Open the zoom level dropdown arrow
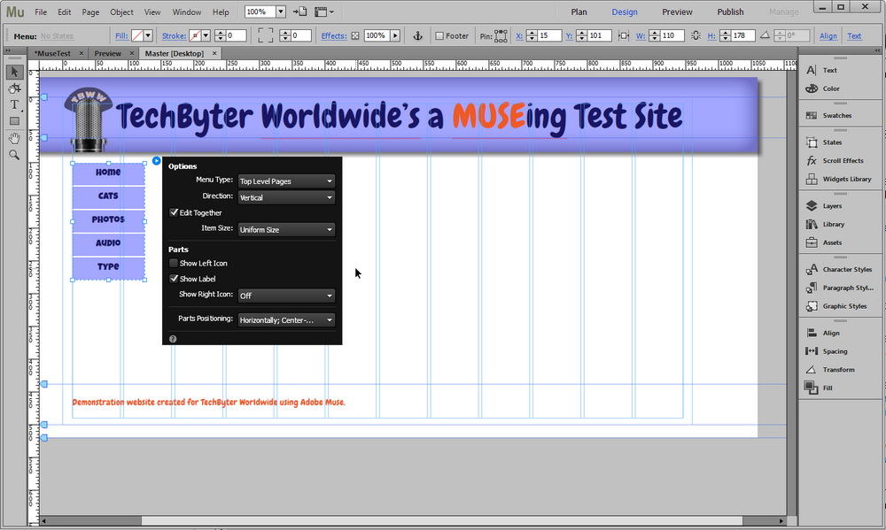The height and width of the screenshot is (530, 886). (280, 12)
